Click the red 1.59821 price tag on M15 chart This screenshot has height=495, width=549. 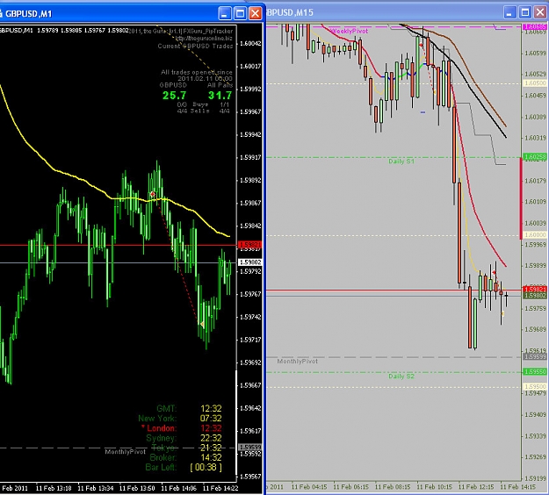coord(535,290)
